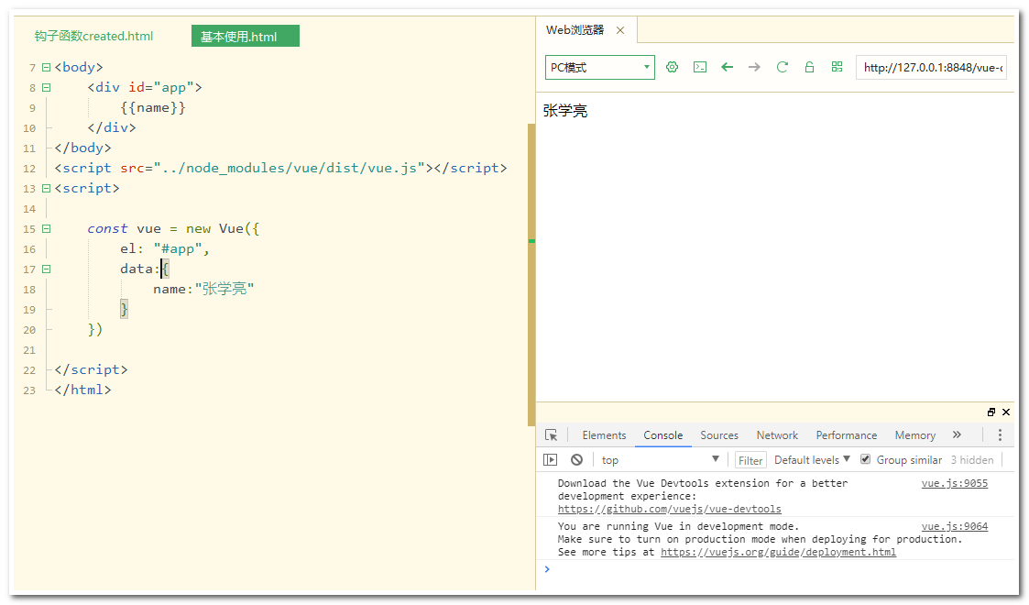
Task: Select the Console tab
Action: [662, 435]
